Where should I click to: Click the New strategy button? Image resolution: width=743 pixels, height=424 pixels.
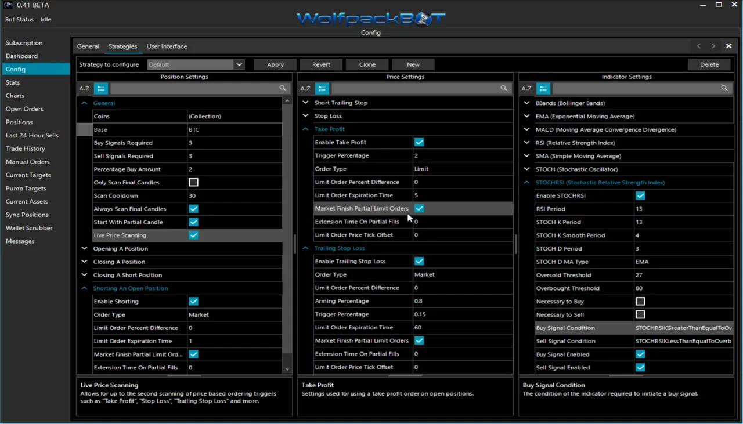click(413, 64)
